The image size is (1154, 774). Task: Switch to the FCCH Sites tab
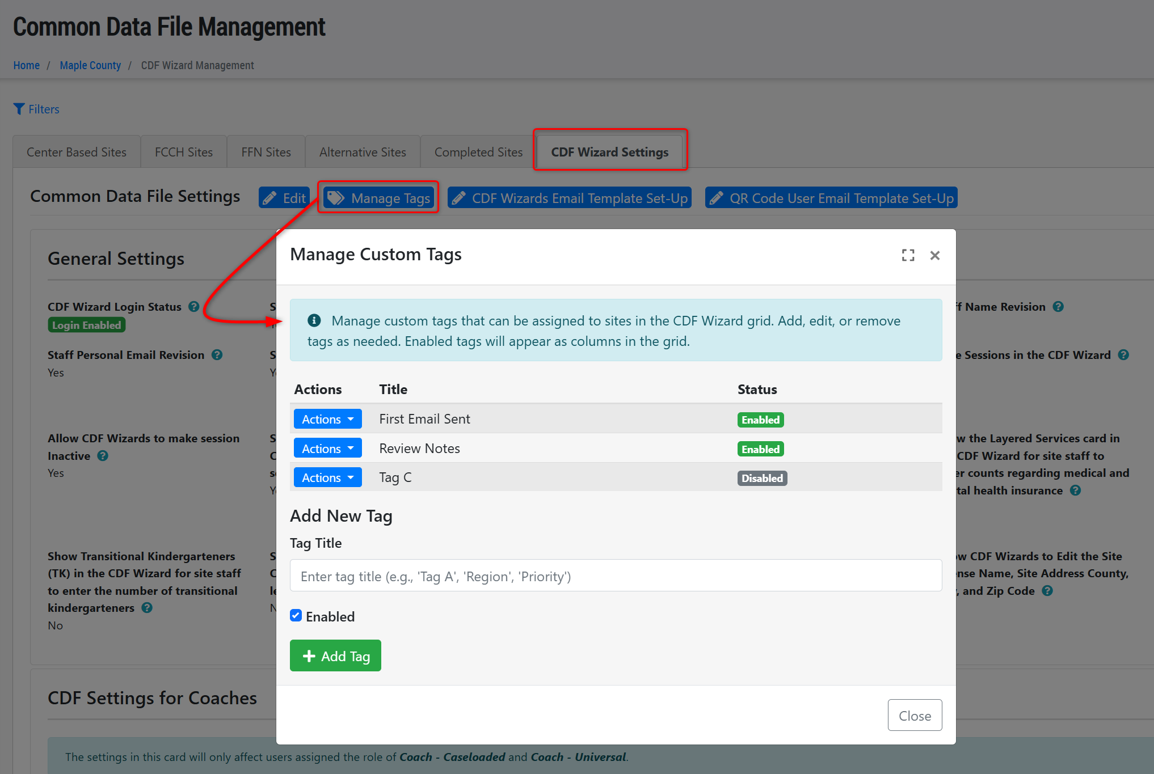pyautogui.click(x=184, y=152)
